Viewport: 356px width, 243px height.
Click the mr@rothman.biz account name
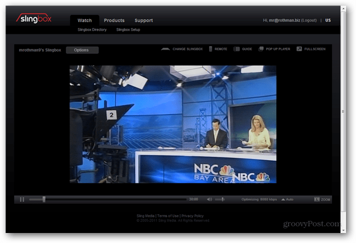click(284, 21)
